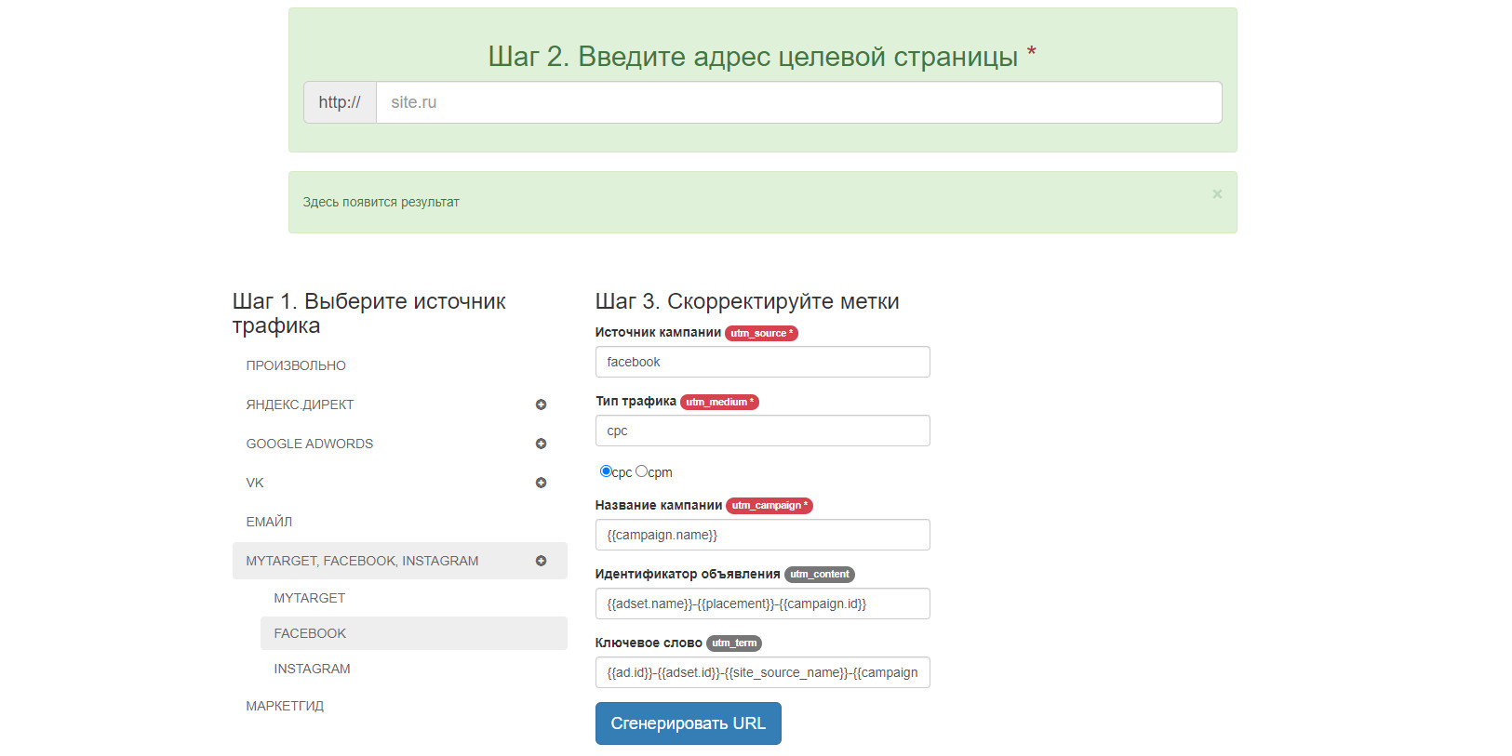Viewport: 1512px width, 756px height.
Task: Expand the Яндекс.Директ plus icon
Action: [541, 405]
